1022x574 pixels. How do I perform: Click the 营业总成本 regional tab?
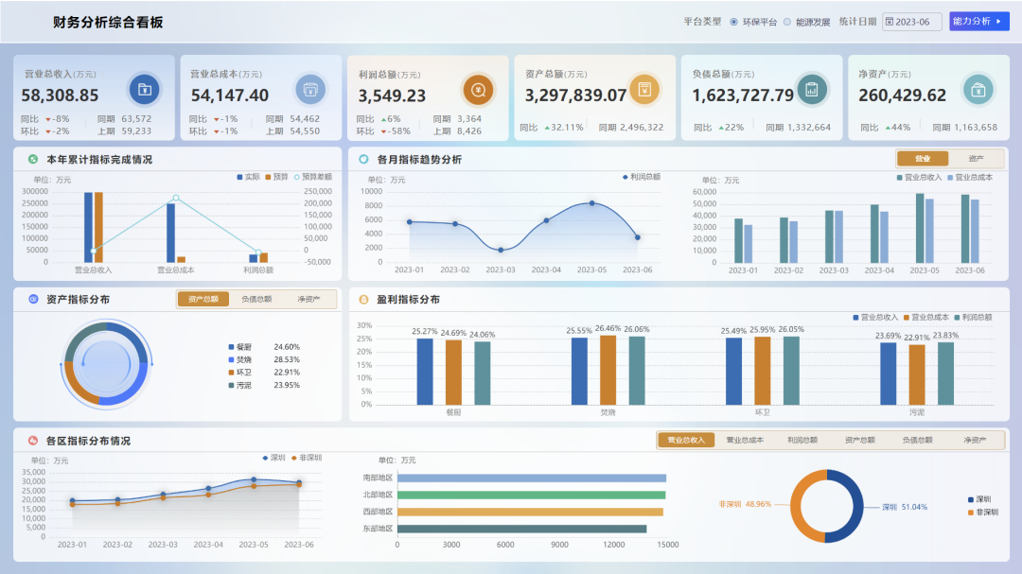pyautogui.click(x=745, y=440)
